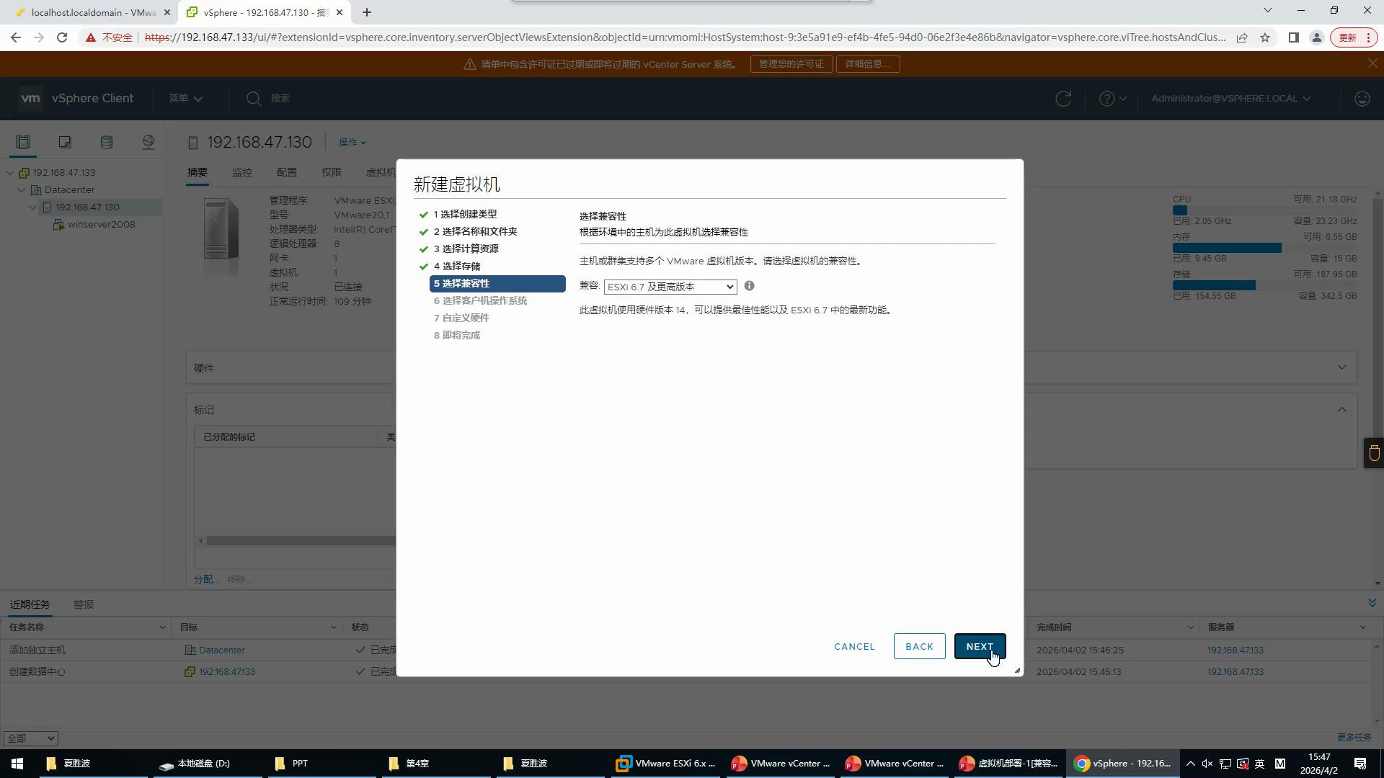Open the Administrator@VSPHERE.LOCAL user menu
This screenshot has width=1384, height=778.
(1230, 99)
